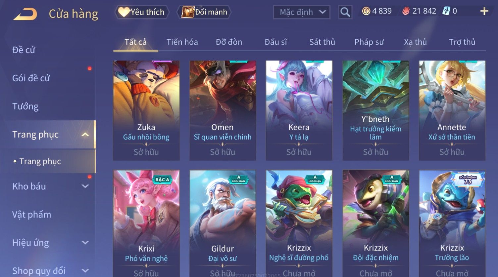Click the red ruby currency icon
This screenshot has width=498, height=277.
coord(406,11)
